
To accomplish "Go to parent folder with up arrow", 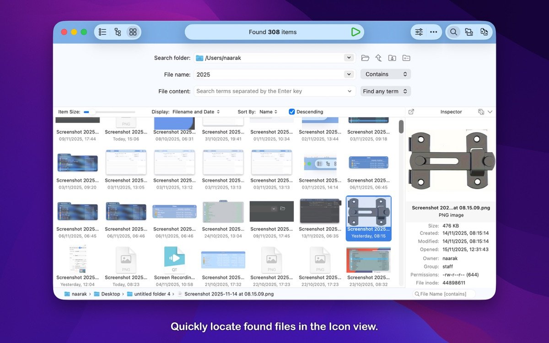I will click(x=378, y=58).
